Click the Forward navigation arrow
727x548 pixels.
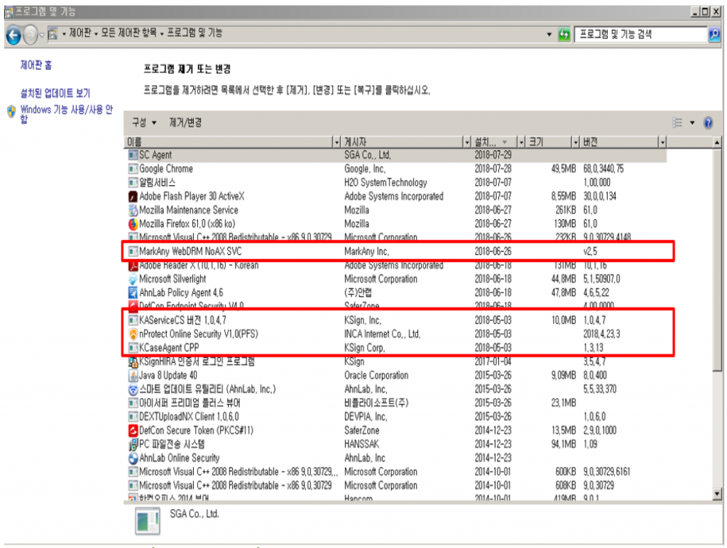[x=30, y=35]
